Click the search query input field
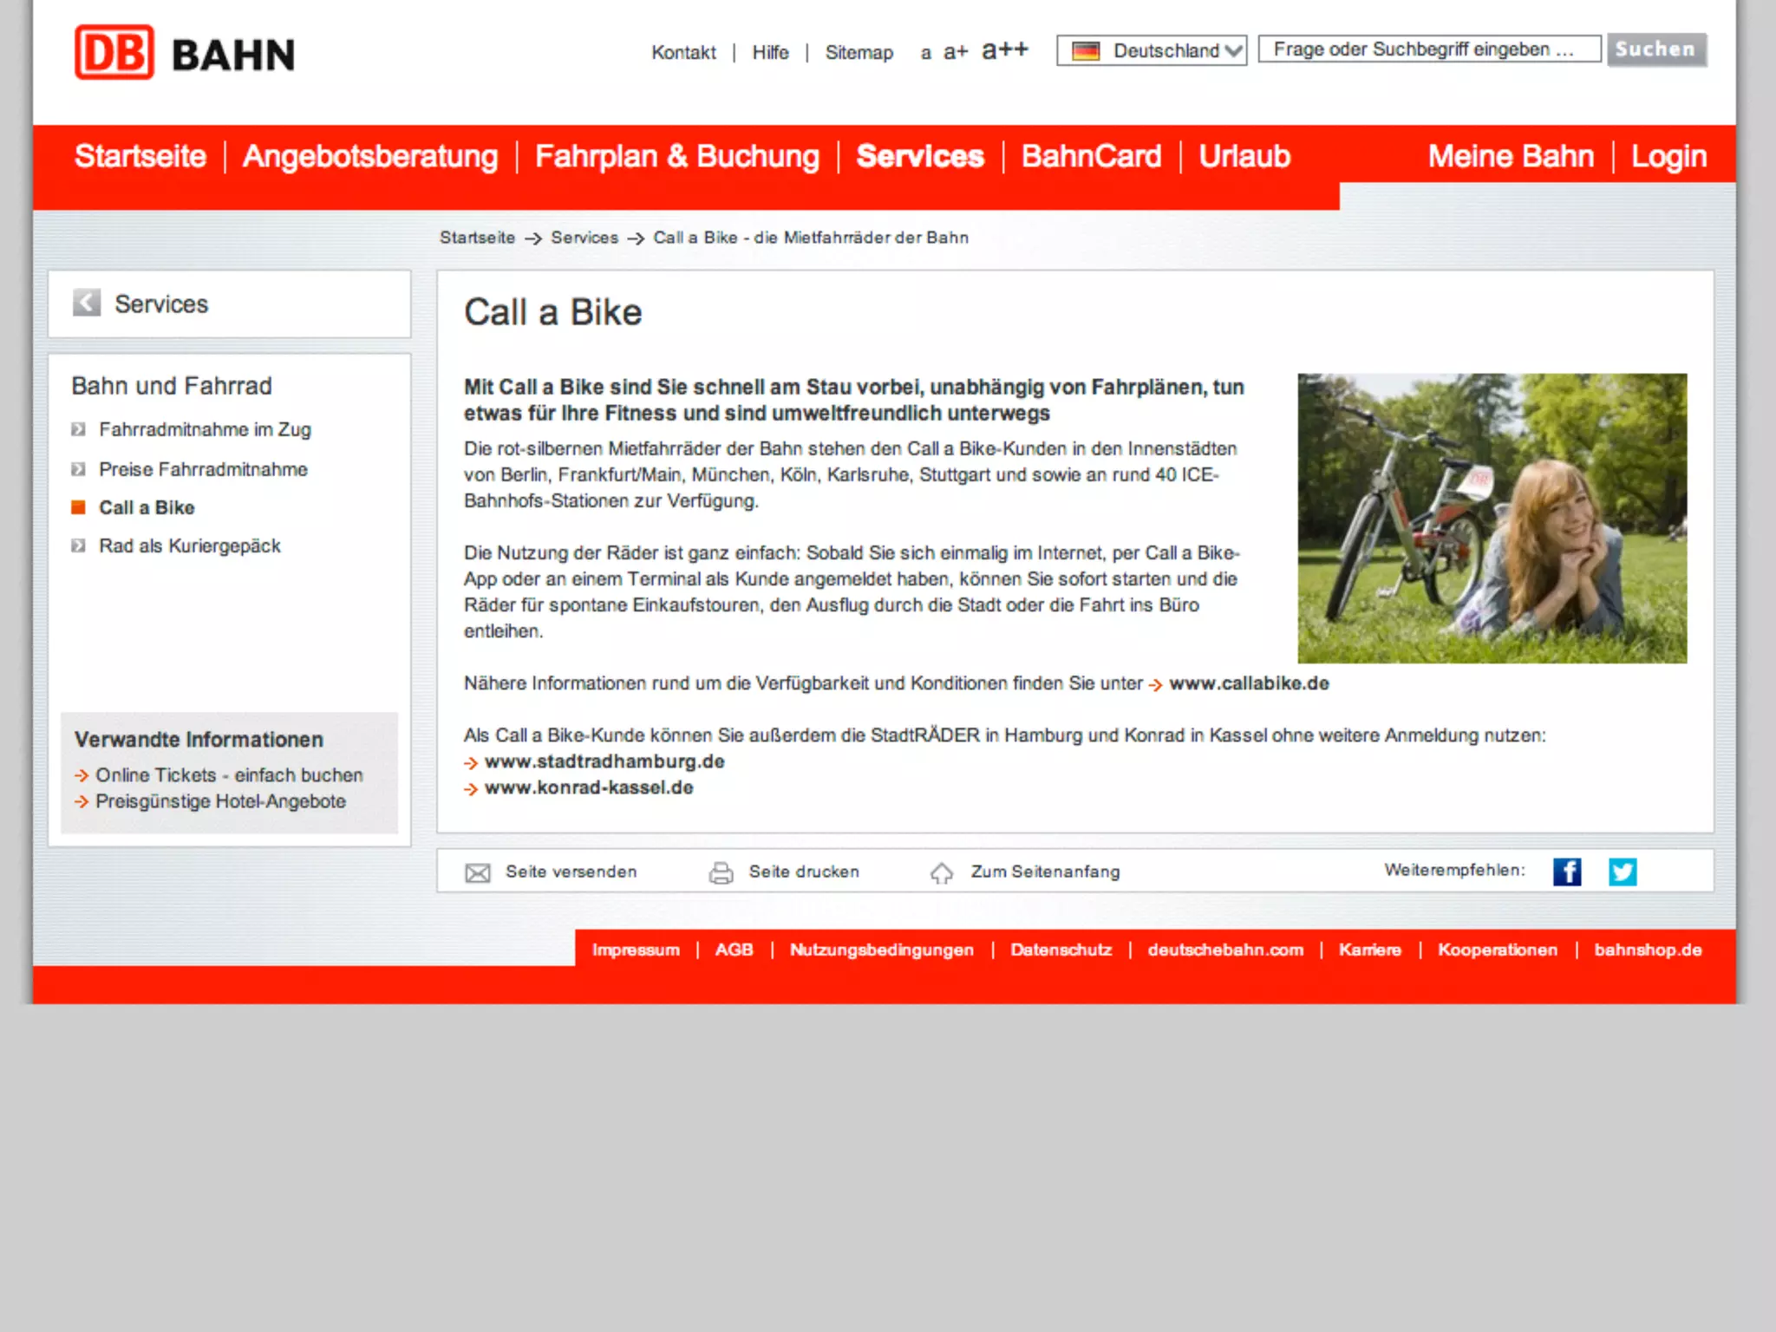This screenshot has width=1776, height=1332. point(1428,49)
